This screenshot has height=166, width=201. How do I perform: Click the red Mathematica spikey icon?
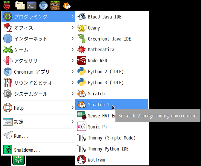(82, 49)
